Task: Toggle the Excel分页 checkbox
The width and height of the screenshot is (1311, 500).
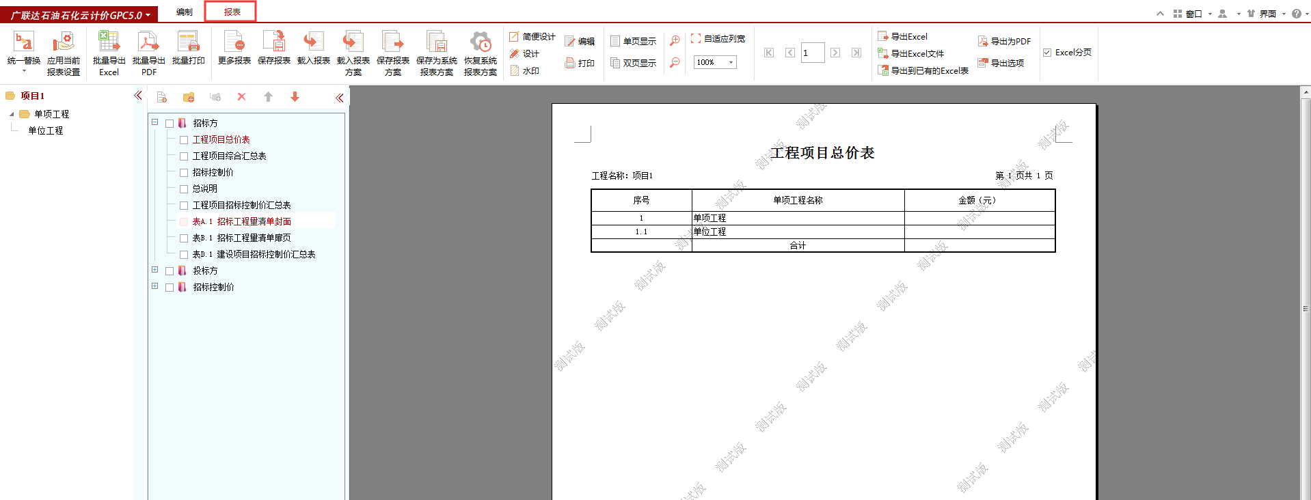Action: click(1047, 53)
